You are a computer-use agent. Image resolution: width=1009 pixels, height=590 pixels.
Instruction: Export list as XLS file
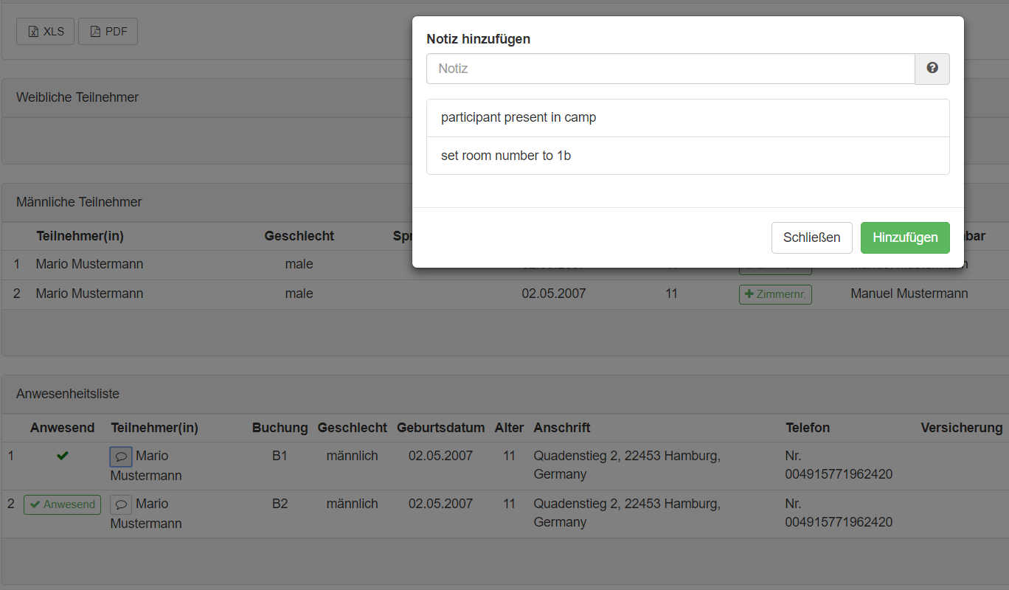click(46, 32)
